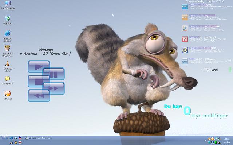Click the blue sixth channel logo below TV3
This screenshot has width=233, height=145.
185,61
